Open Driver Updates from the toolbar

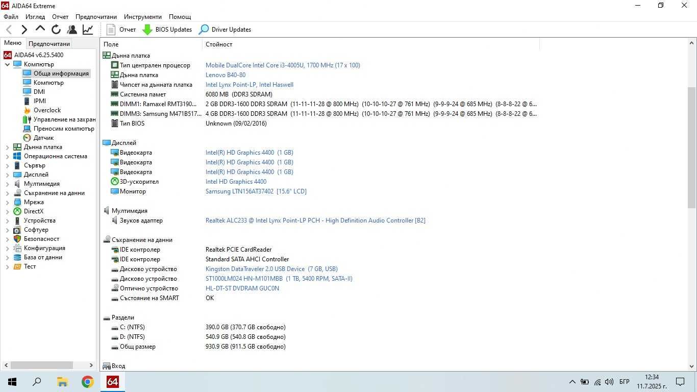[x=225, y=30]
